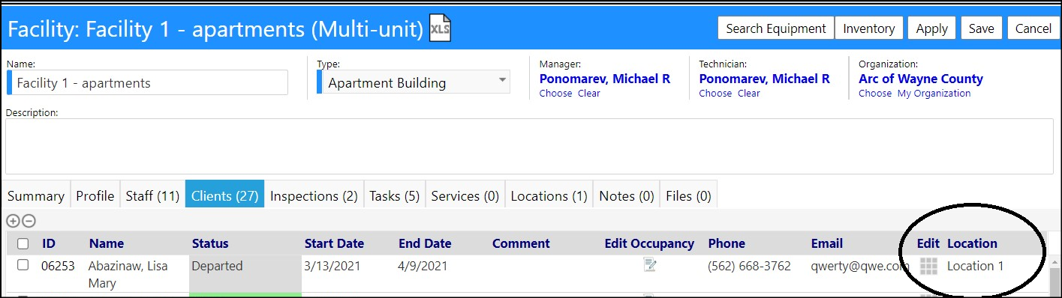The image size is (1062, 298).
Task: Save the facility with Save button
Action: click(x=981, y=28)
